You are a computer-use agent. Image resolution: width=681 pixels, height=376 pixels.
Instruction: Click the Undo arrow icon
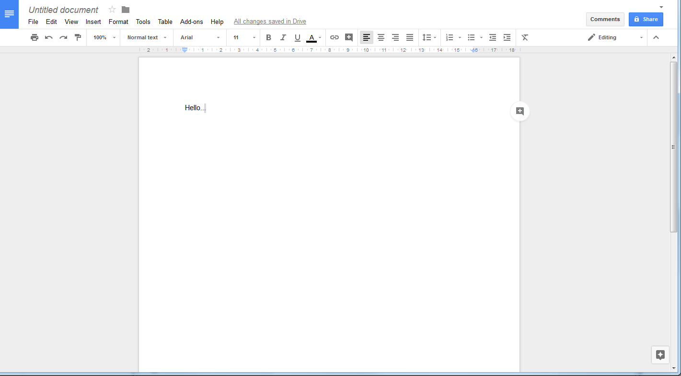(48, 37)
